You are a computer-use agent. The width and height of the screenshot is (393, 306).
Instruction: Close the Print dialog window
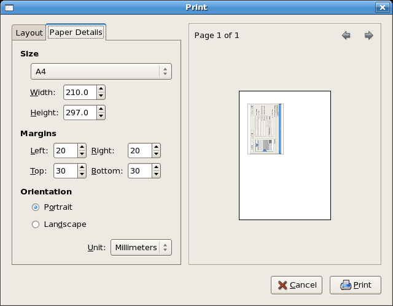pyautogui.click(x=381, y=7)
